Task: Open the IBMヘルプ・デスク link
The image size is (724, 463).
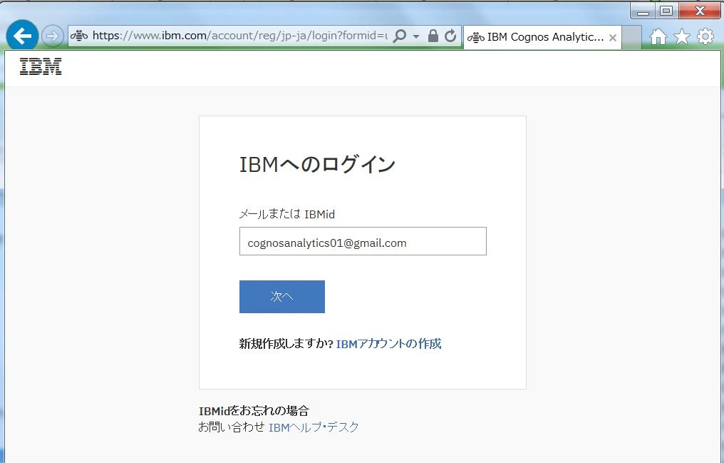Action: click(x=314, y=427)
